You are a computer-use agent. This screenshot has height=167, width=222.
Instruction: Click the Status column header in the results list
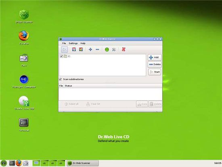click(68, 86)
